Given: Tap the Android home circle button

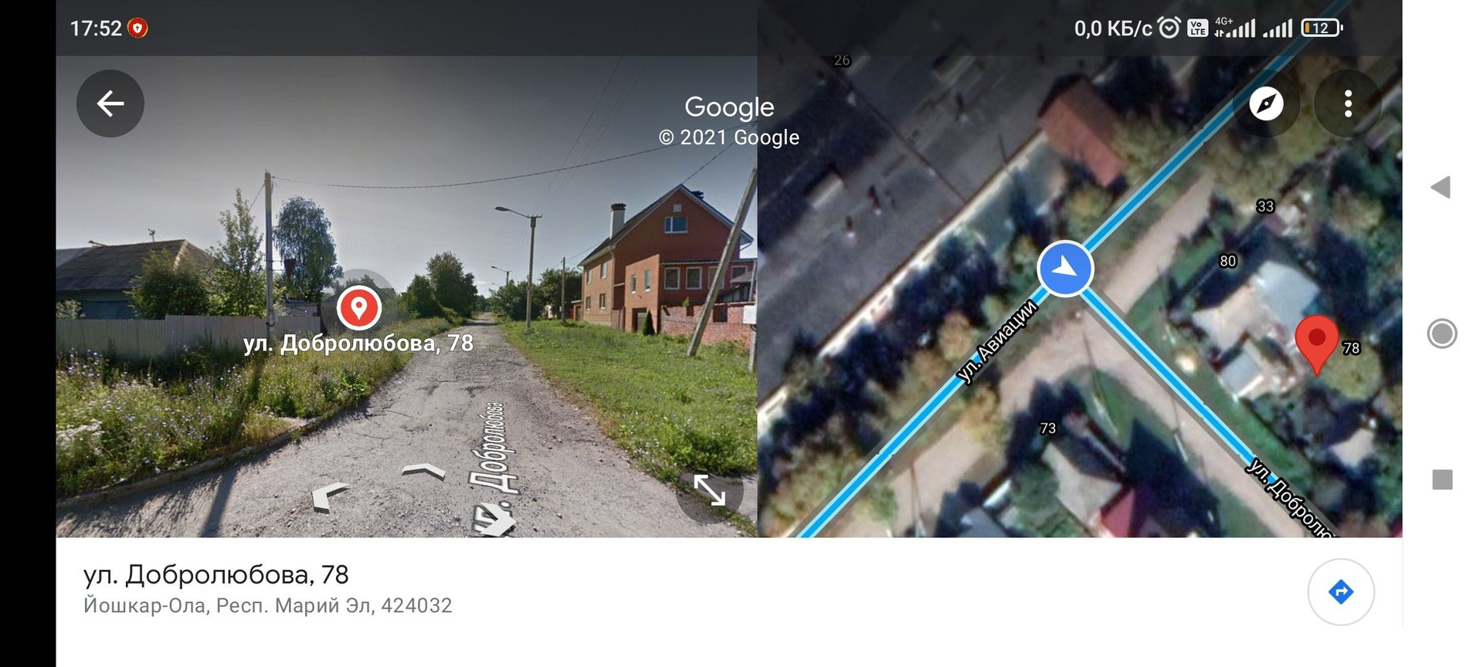Looking at the screenshot, I should click(1441, 333).
